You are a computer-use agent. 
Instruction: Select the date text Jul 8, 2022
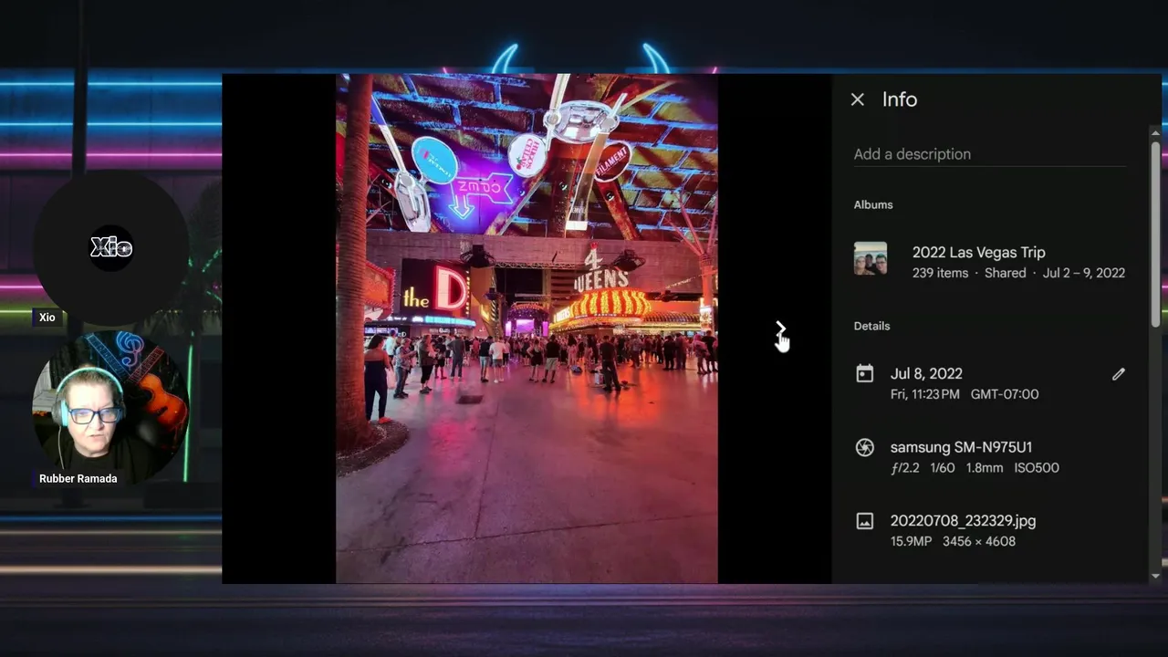click(926, 373)
